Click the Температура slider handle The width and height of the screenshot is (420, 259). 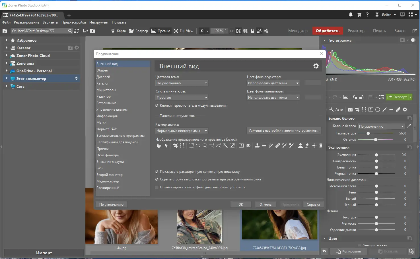tap(368, 133)
